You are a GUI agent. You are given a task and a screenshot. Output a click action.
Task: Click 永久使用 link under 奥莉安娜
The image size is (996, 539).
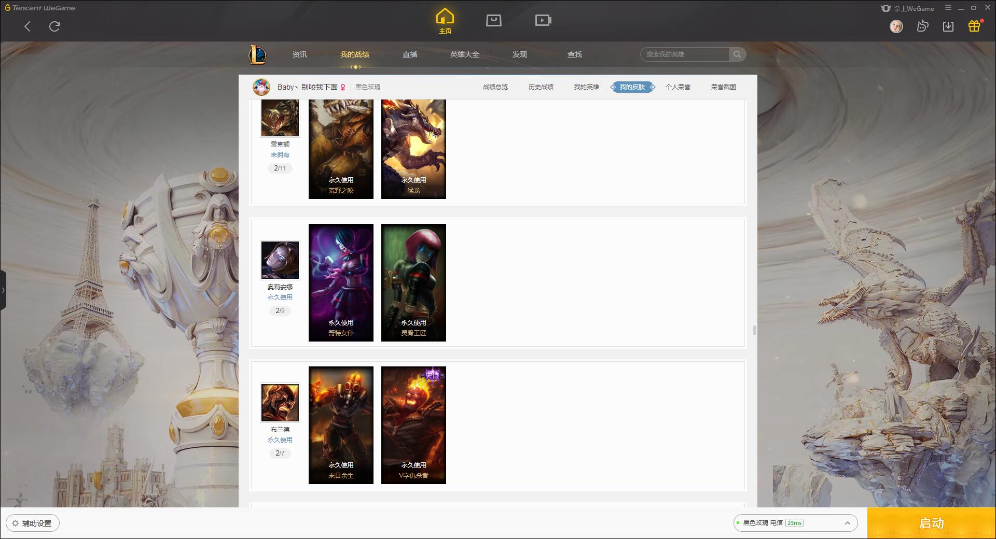pos(280,297)
